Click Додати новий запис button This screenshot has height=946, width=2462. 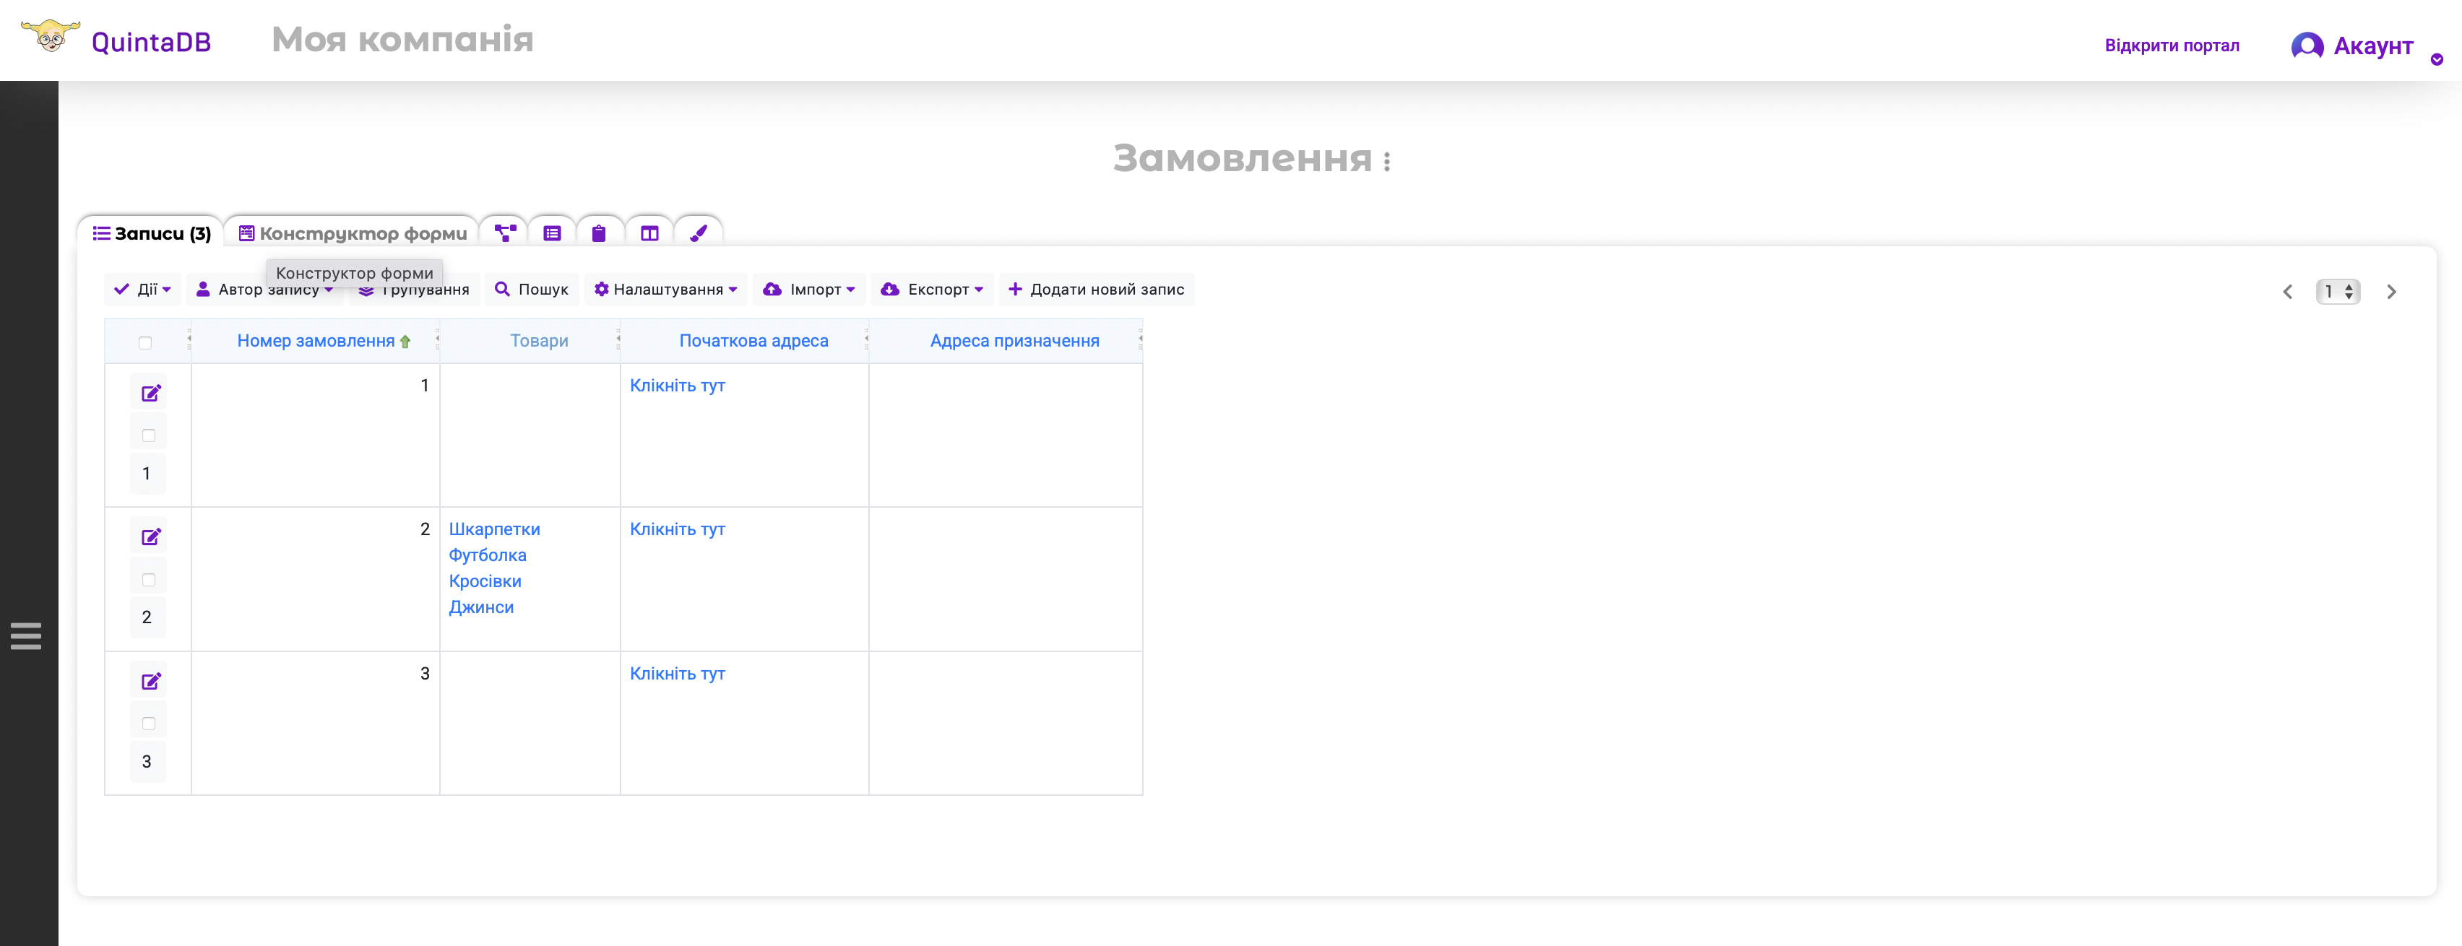pos(1096,290)
